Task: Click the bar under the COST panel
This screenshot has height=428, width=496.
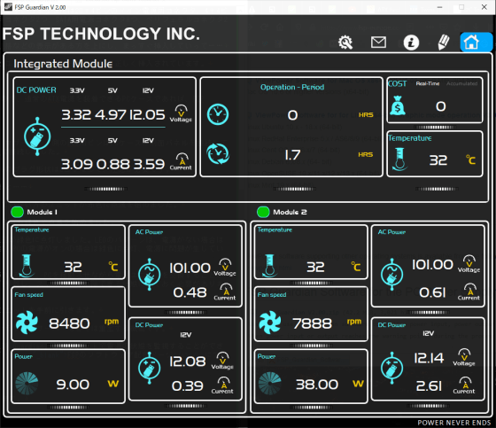Action: [x=435, y=128]
